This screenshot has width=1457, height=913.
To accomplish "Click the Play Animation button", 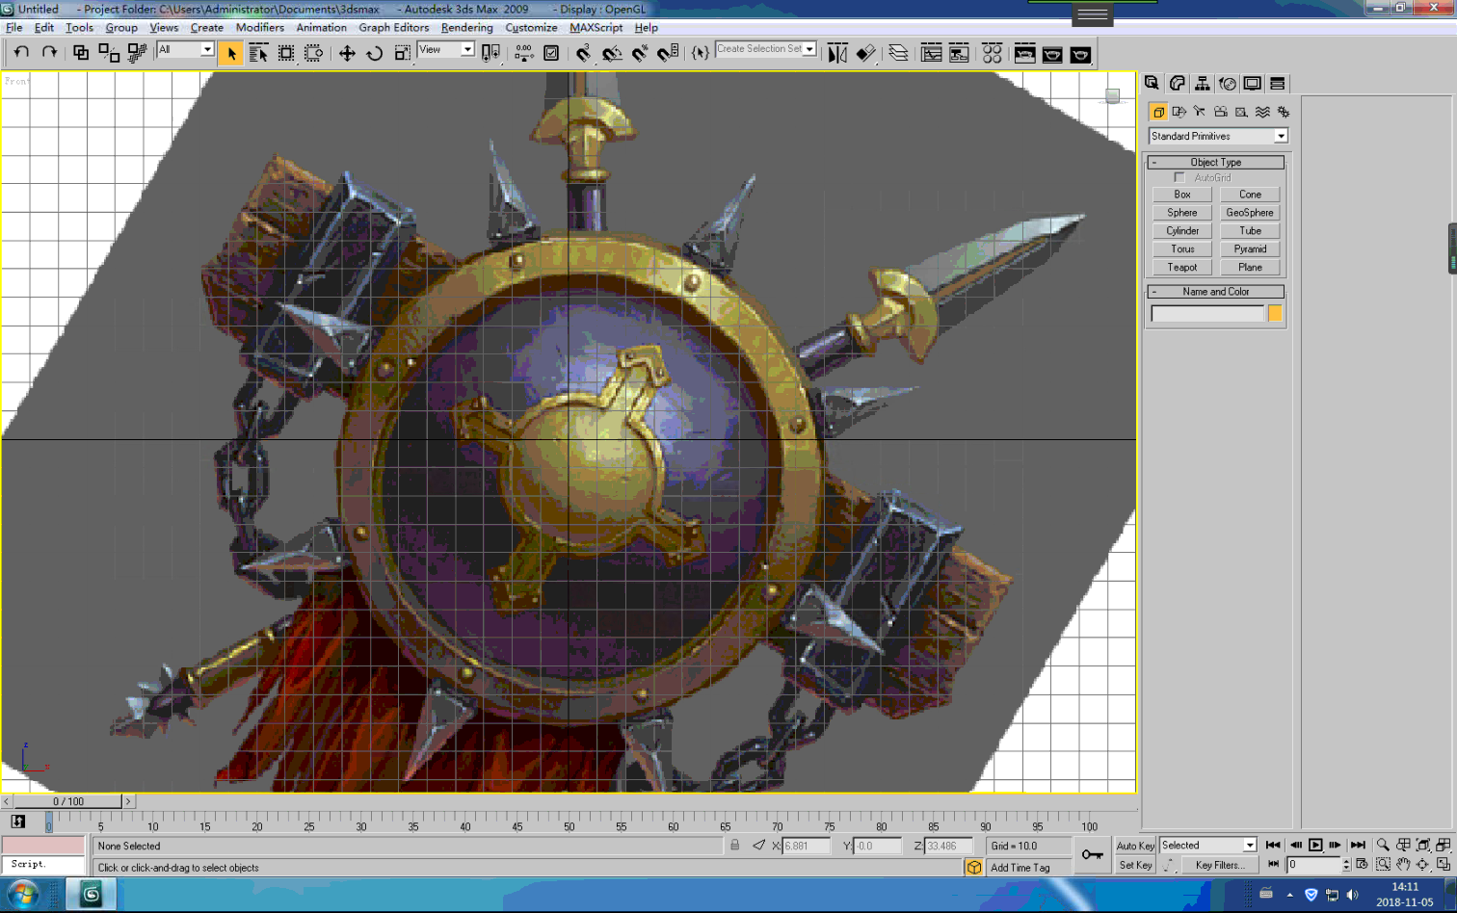I will point(1315,845).
